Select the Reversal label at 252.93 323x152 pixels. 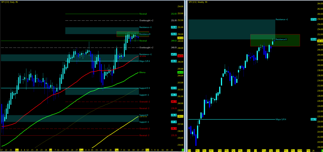click(x=143, y=14)
